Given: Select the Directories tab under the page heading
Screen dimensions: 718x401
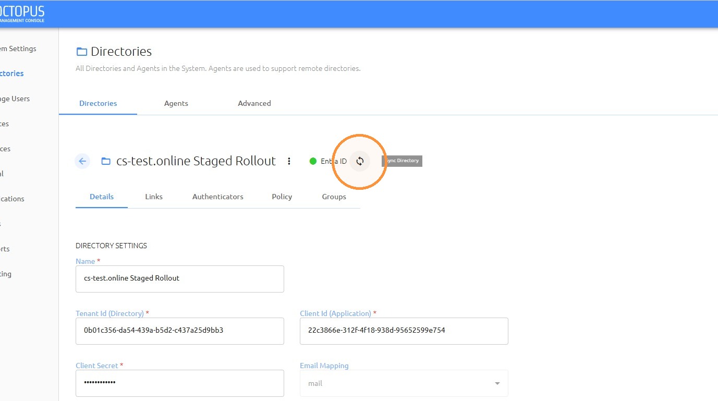Looking at the screenshot, I should [x=98, y=103].
